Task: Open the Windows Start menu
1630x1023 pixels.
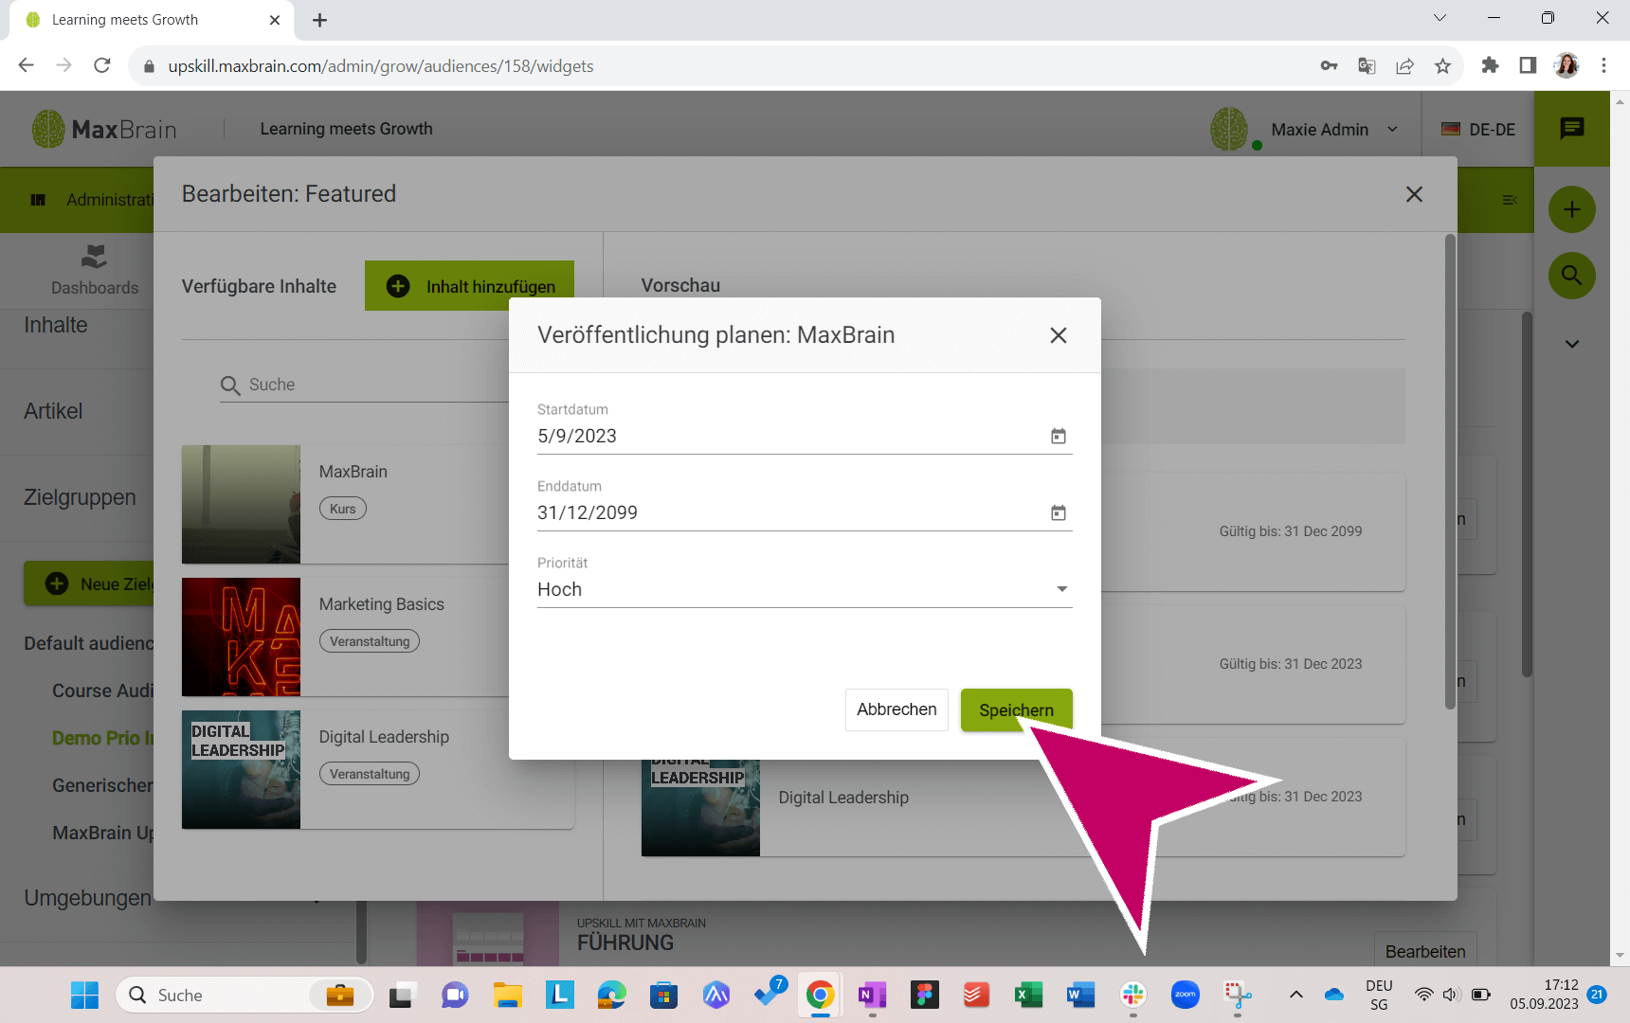Action: 84,995
